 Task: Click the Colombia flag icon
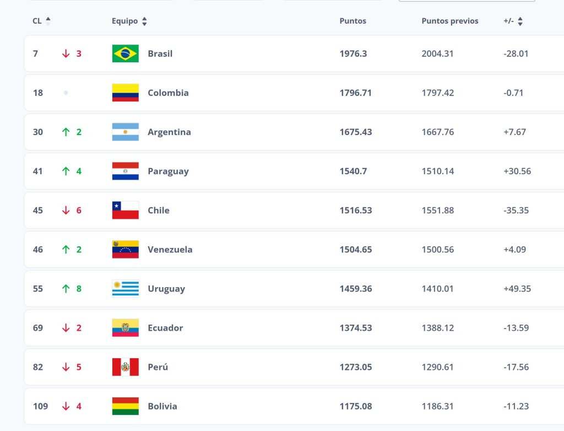coord(125,93)
